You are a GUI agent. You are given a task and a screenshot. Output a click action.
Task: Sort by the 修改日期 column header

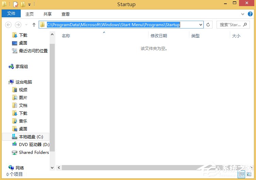[x=159, y=36]
